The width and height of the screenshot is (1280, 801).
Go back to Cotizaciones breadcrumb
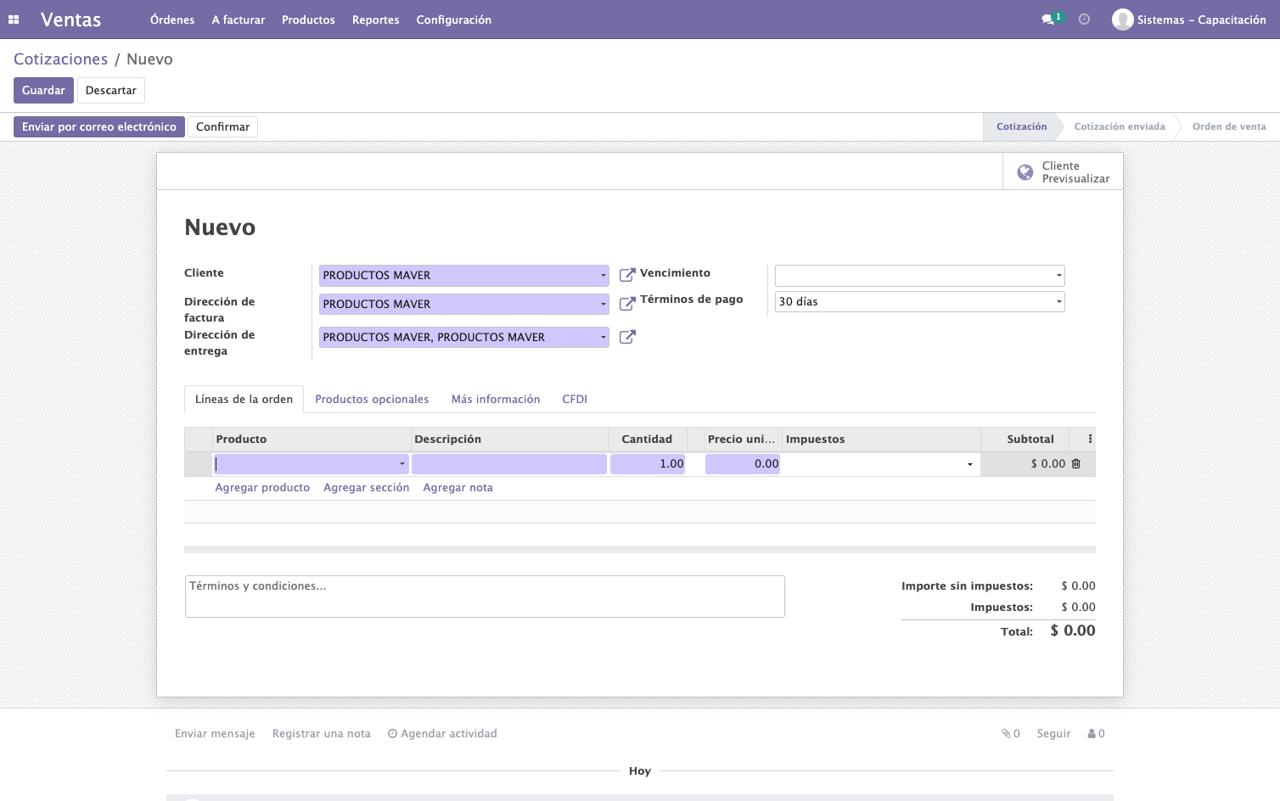[61, 59]
